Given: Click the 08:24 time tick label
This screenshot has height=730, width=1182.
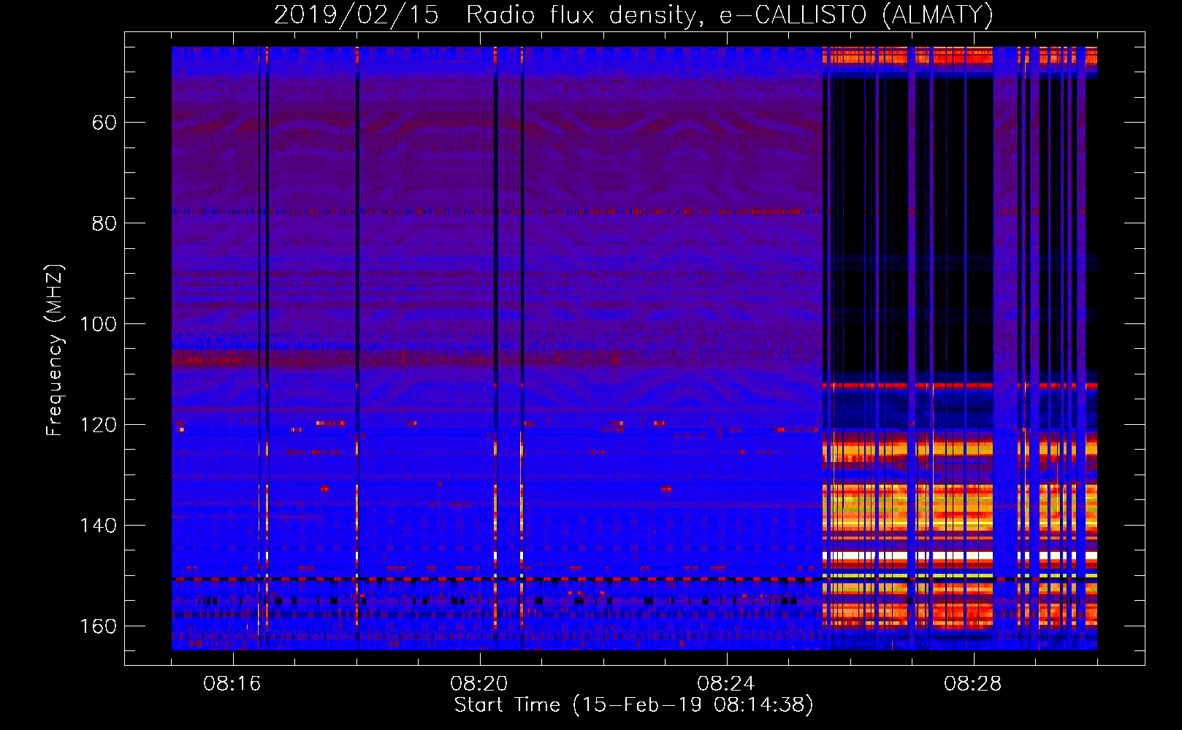Looking at the screenshot, I should 726,684.
